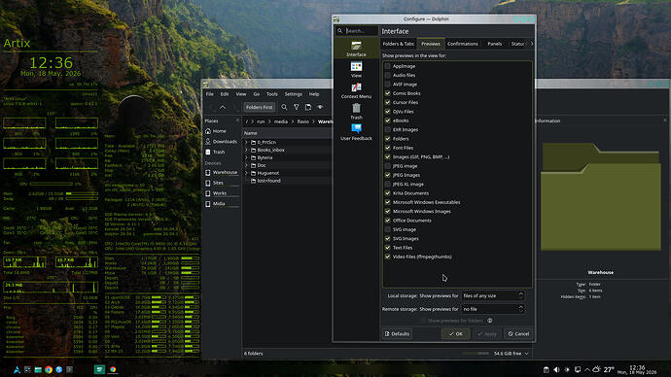
Task: Open the Tools menu in Dolphin
Action: (x=271, y=94)
